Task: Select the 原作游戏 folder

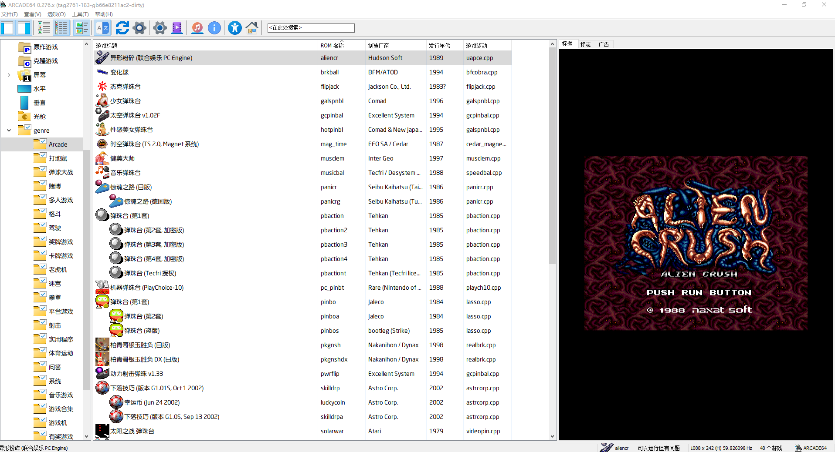Action: click(38, 47)
